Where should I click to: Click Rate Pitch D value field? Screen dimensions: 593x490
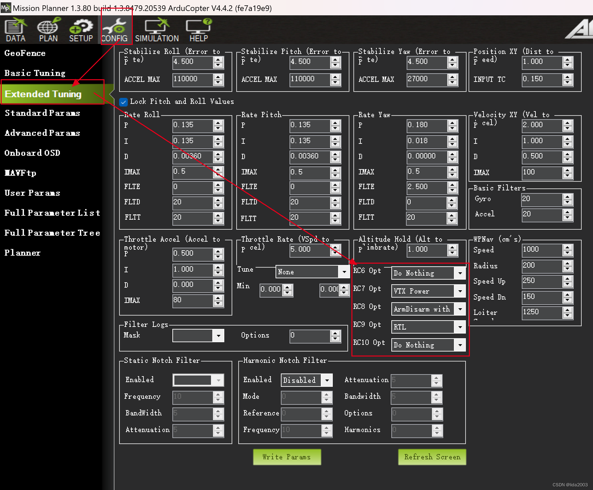pyautogui.click(x=310, y=156)
